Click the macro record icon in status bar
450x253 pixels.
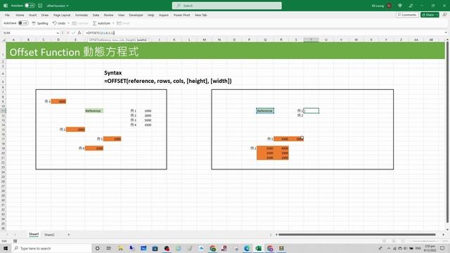coord(15,241)
